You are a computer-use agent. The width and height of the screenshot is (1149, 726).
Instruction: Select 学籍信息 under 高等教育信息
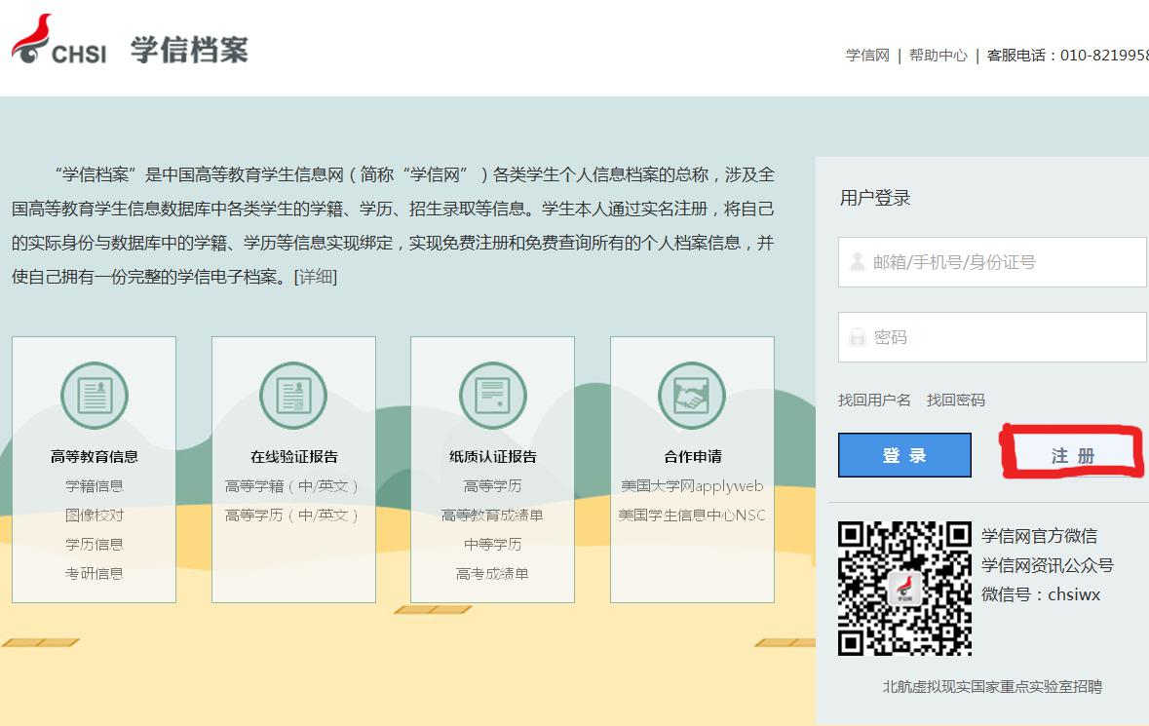(x=95, y=486)
